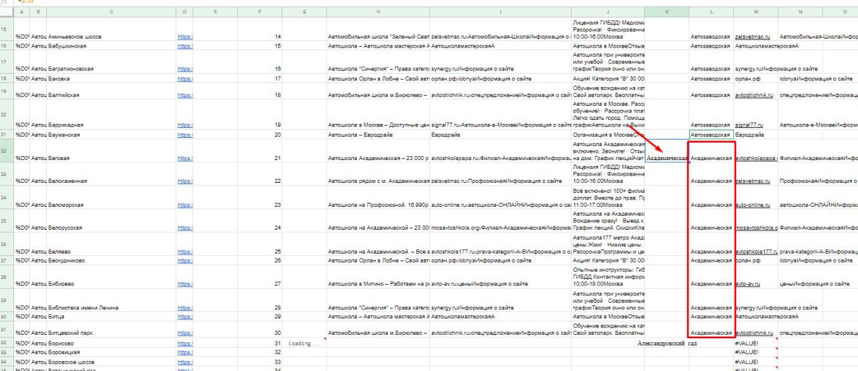This screenshot has height=371, width=858.
Task: Open the https link in Аминьевское шоссе row
Action: point(185,37)
